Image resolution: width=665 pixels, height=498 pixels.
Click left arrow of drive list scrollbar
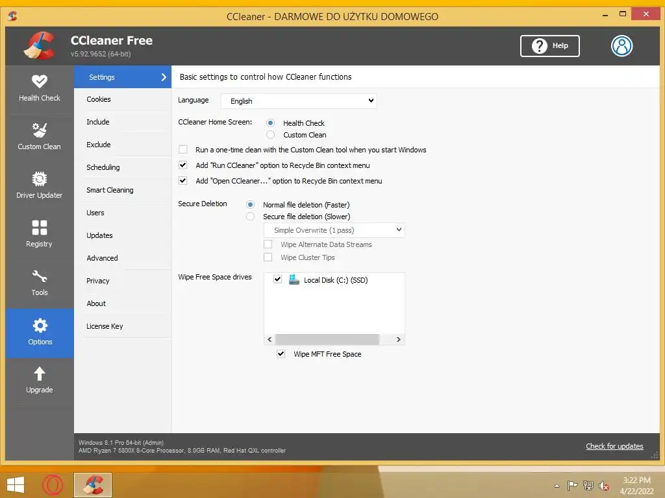270,339
